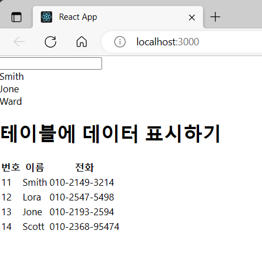Click the Scott name cell
262x269 pixels.
coord(33,227)
